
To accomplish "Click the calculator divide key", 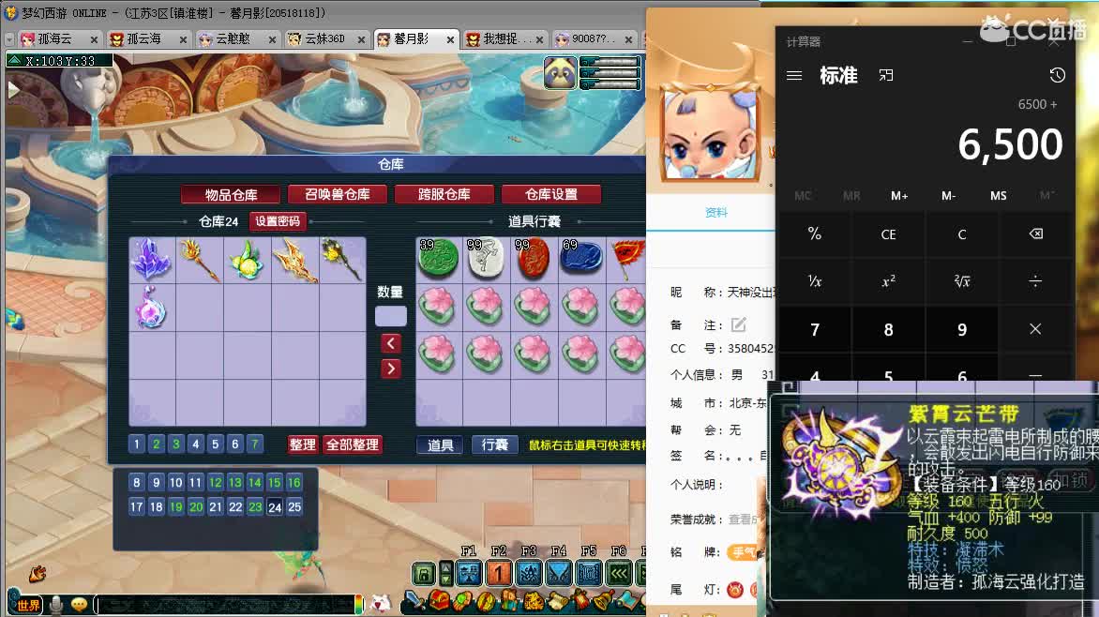I will point(1035,281).
